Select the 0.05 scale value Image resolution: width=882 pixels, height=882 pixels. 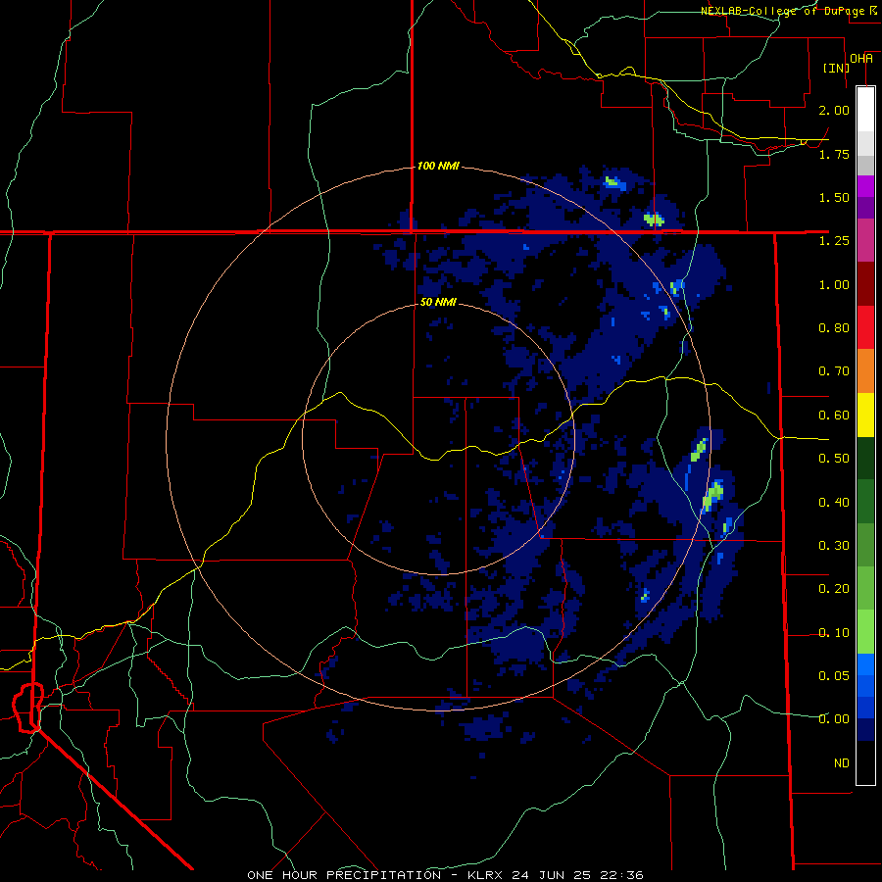pos(834,675)
